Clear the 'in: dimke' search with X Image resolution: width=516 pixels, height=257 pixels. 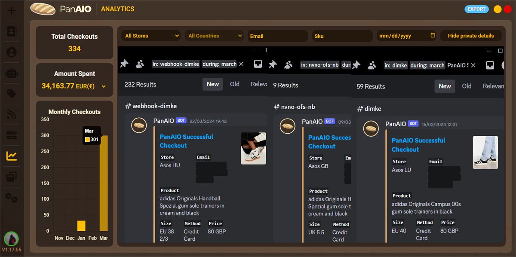(x=473, y=65)
